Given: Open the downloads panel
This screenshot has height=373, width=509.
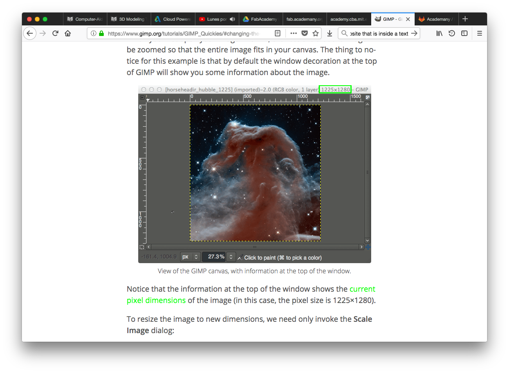Looking at the screenshot, I should pos(330,33).
